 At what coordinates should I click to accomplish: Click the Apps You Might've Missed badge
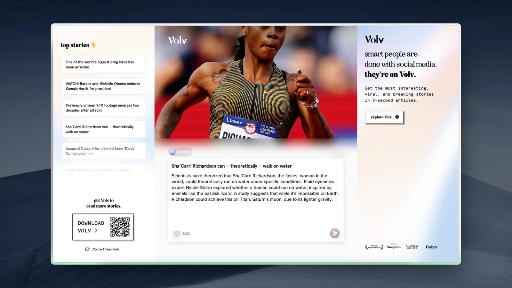pyautogui.click(x=374, y=247)
